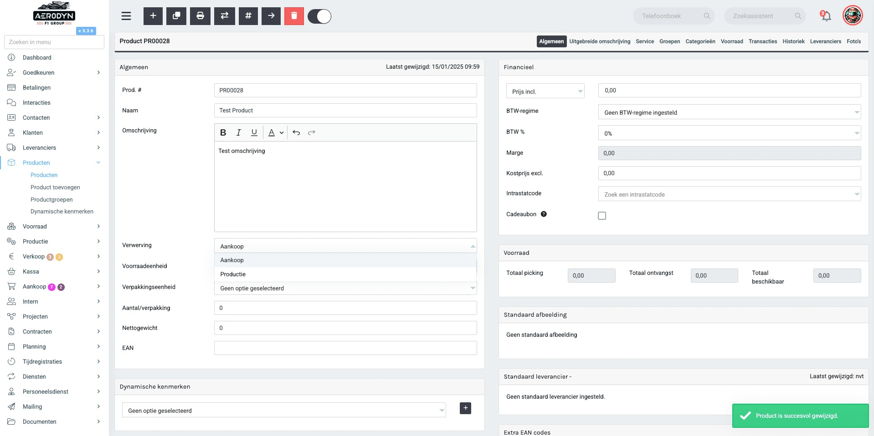
Task: Expand Verkoop sidebar menu
Action: 54,257
